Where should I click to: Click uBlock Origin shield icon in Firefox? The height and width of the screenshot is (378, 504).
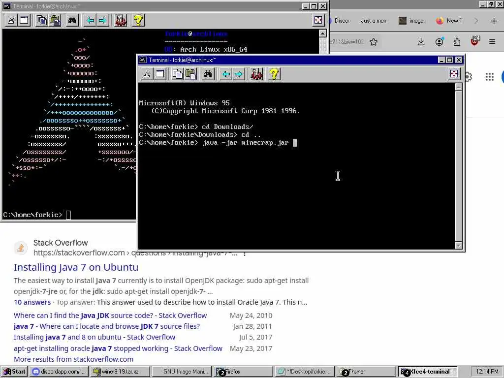pos(475,41)
